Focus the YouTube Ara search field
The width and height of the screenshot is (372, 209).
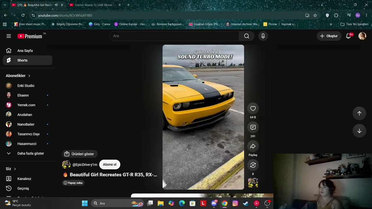174,36
